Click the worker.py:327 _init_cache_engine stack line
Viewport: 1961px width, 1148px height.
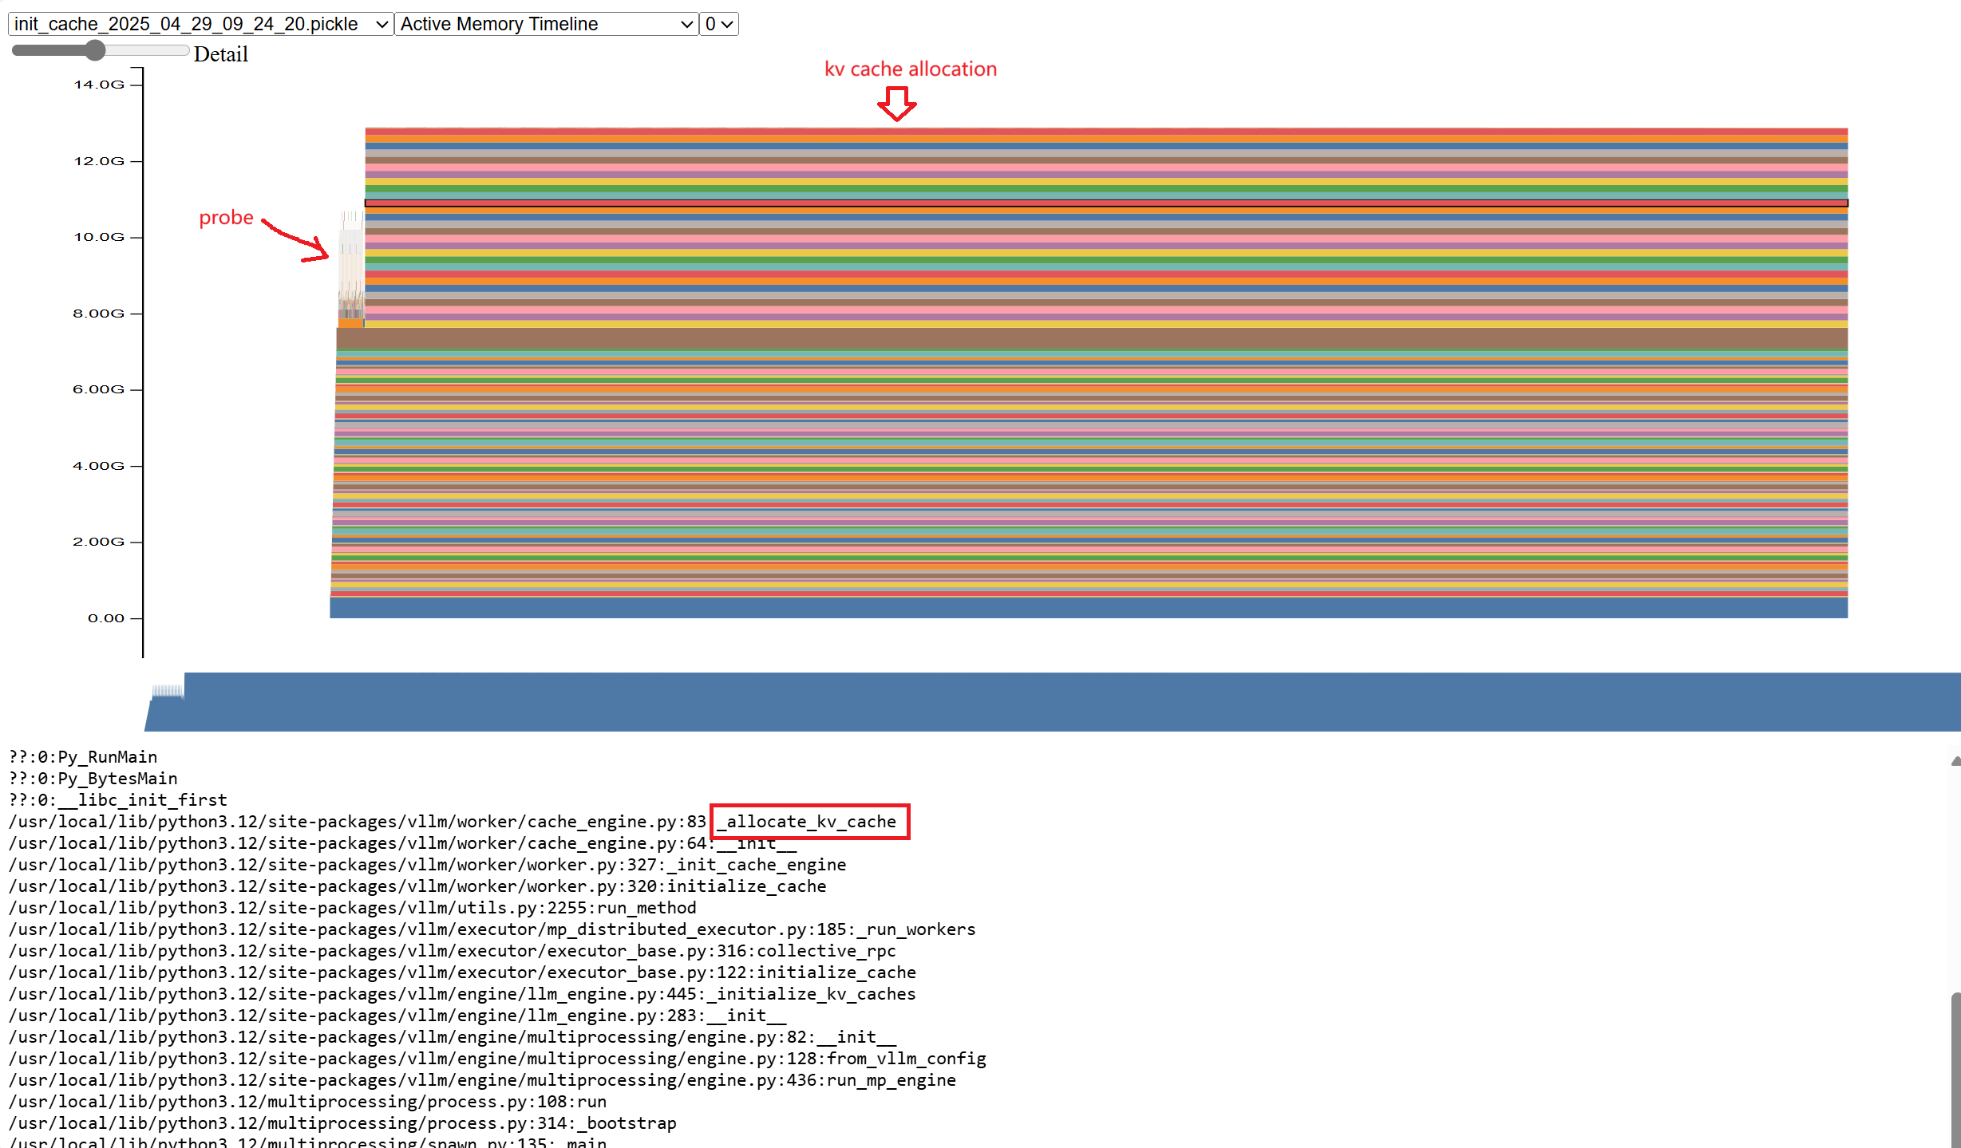427,865
